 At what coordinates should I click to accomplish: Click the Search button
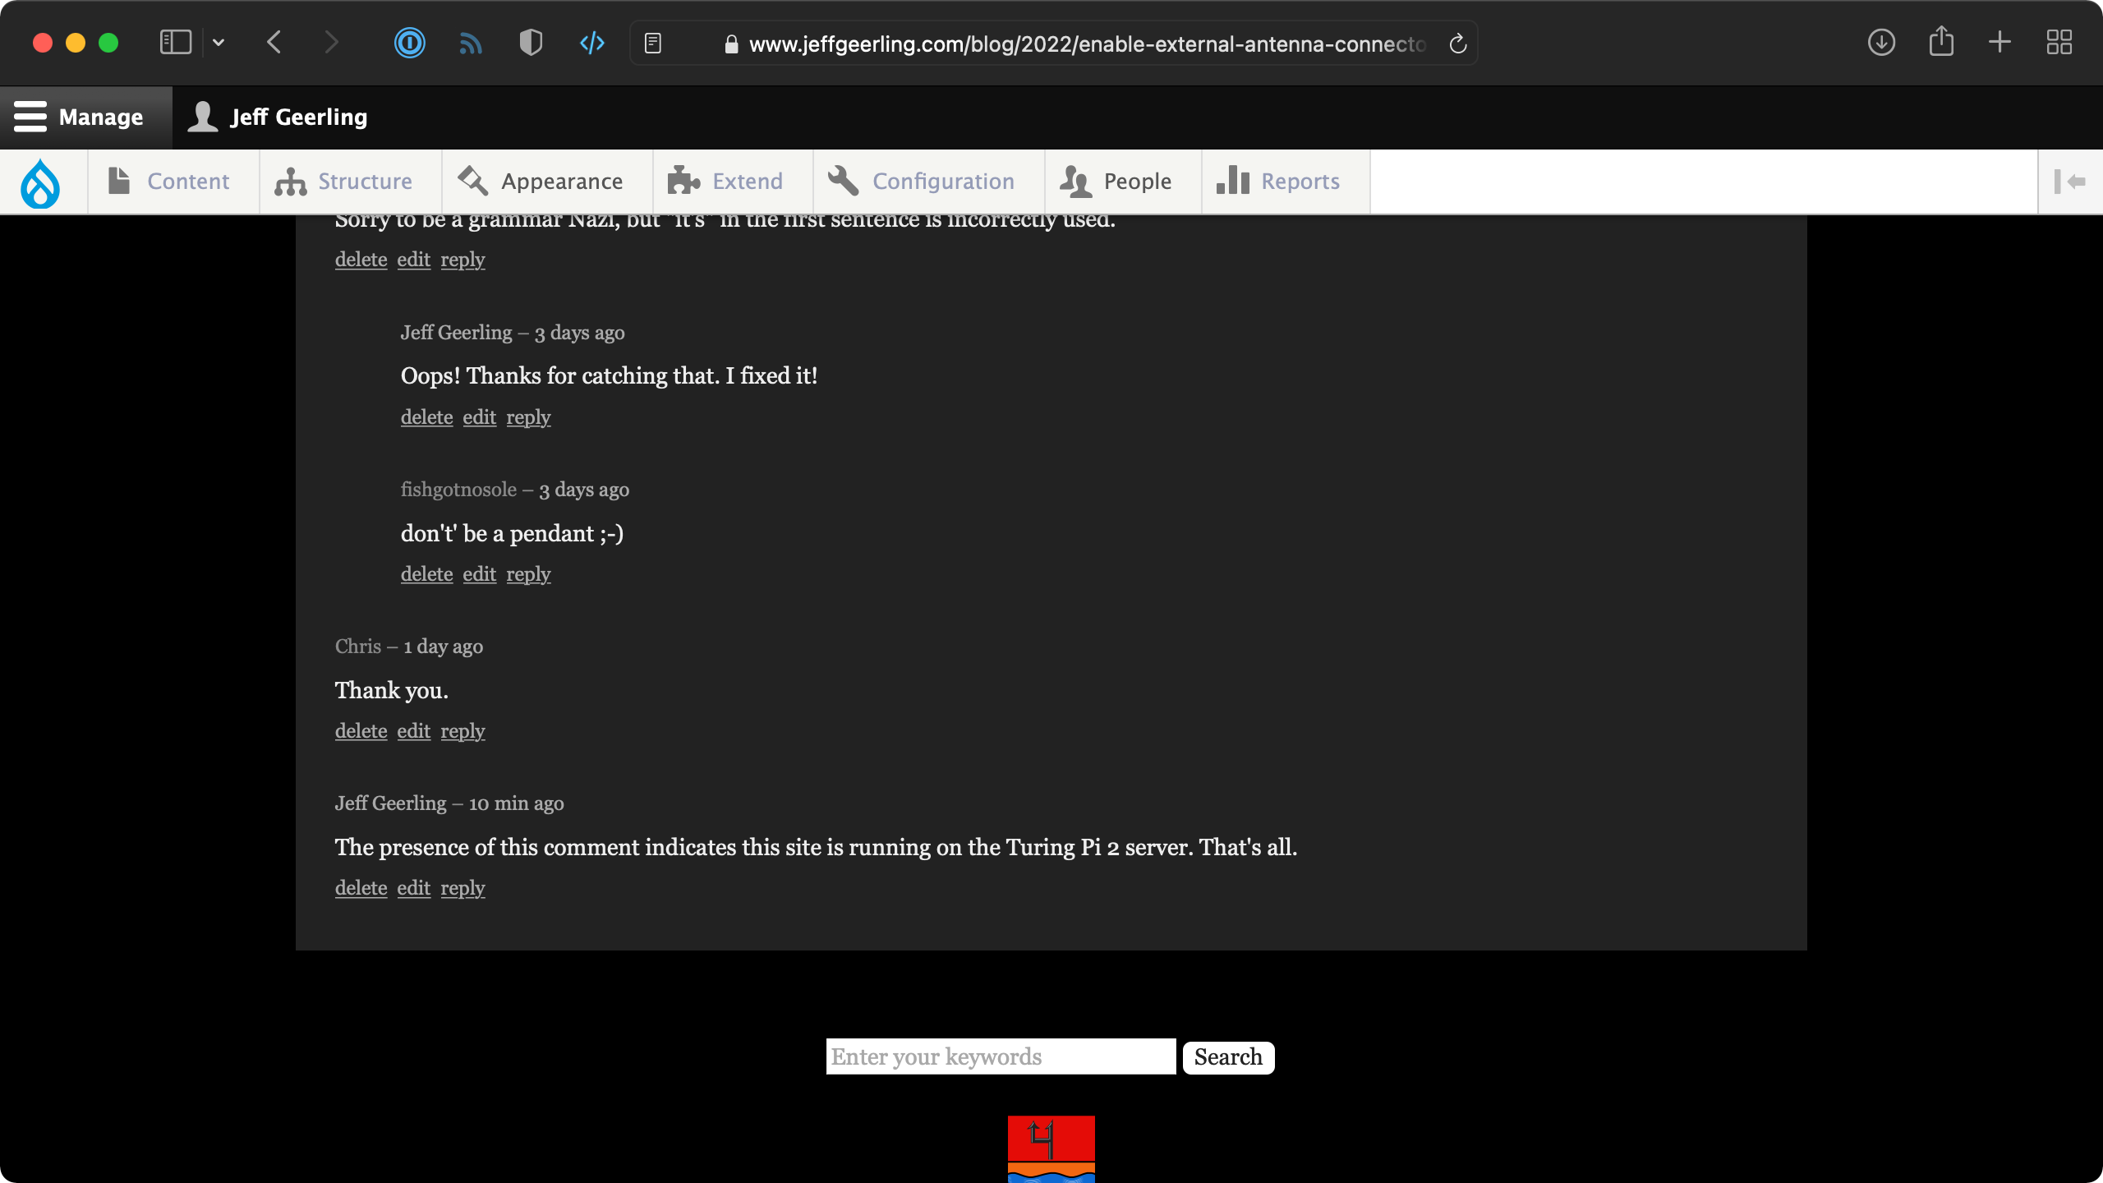pyautogui.click(x=1227, y=1057)
